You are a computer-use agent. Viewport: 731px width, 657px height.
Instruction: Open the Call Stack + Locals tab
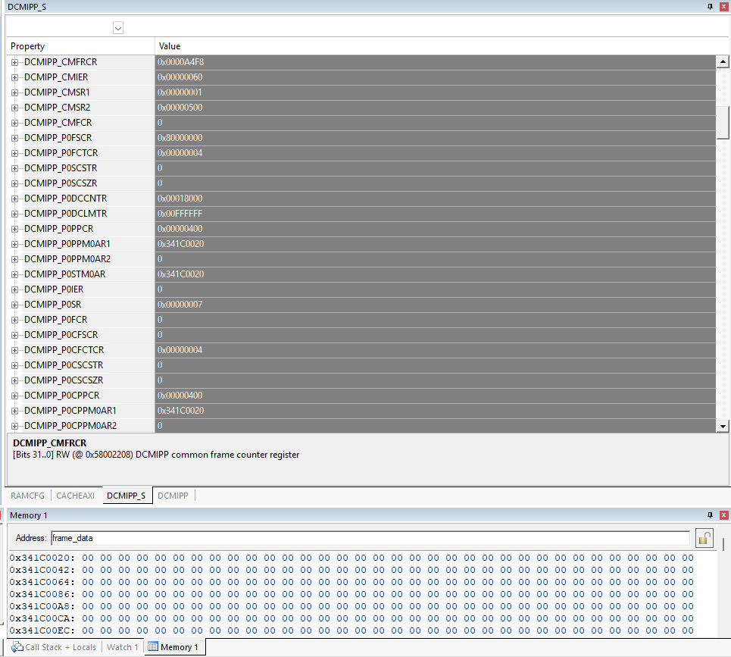click(54, 647)
